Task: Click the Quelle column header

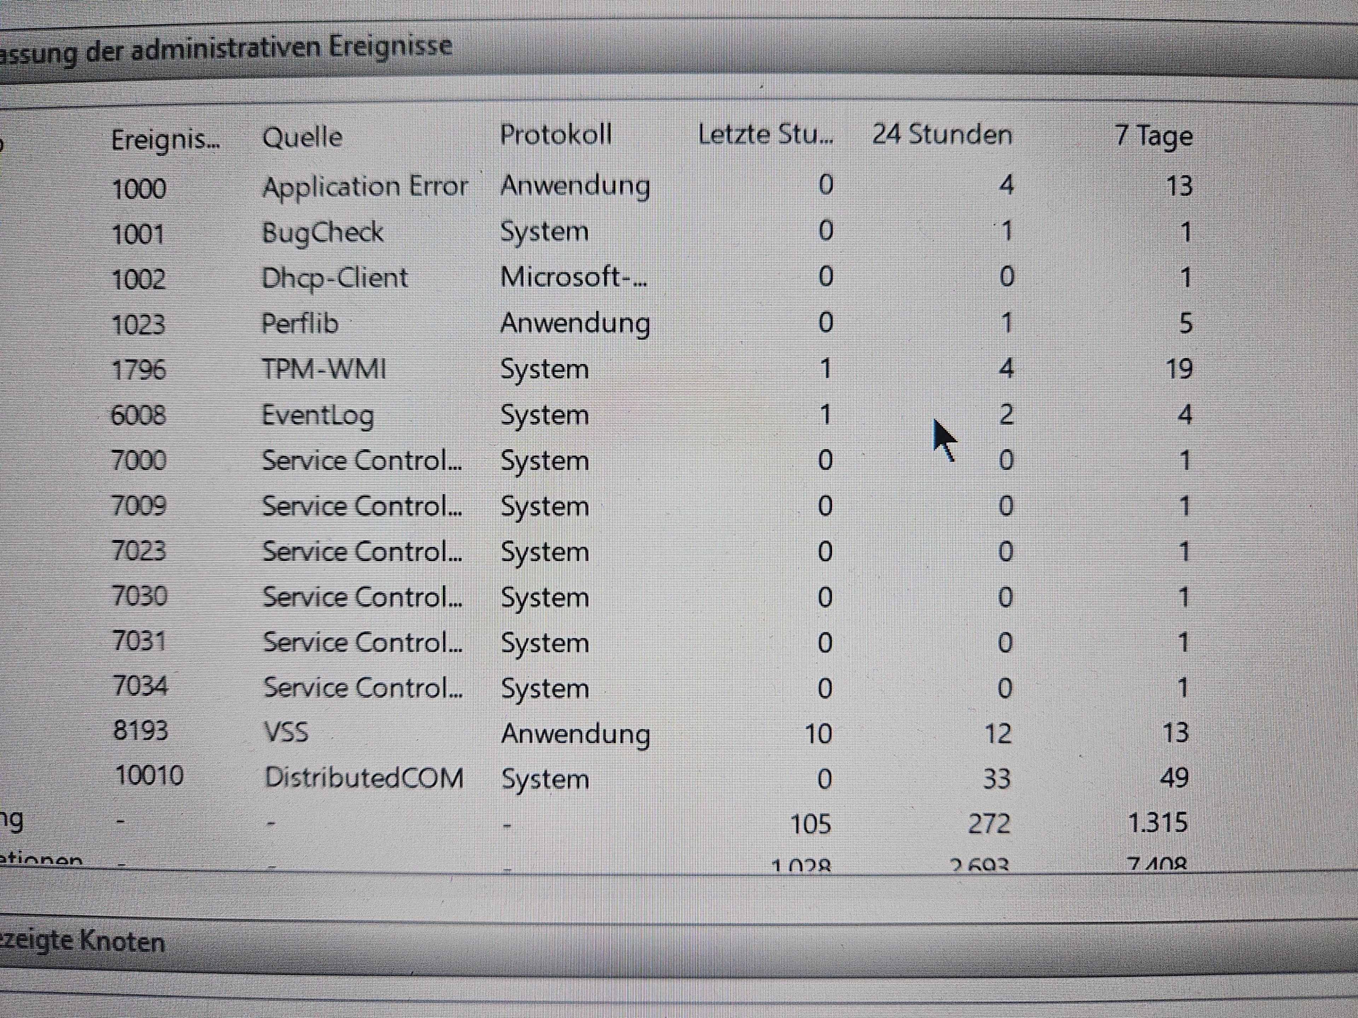Action: [302, 137]
